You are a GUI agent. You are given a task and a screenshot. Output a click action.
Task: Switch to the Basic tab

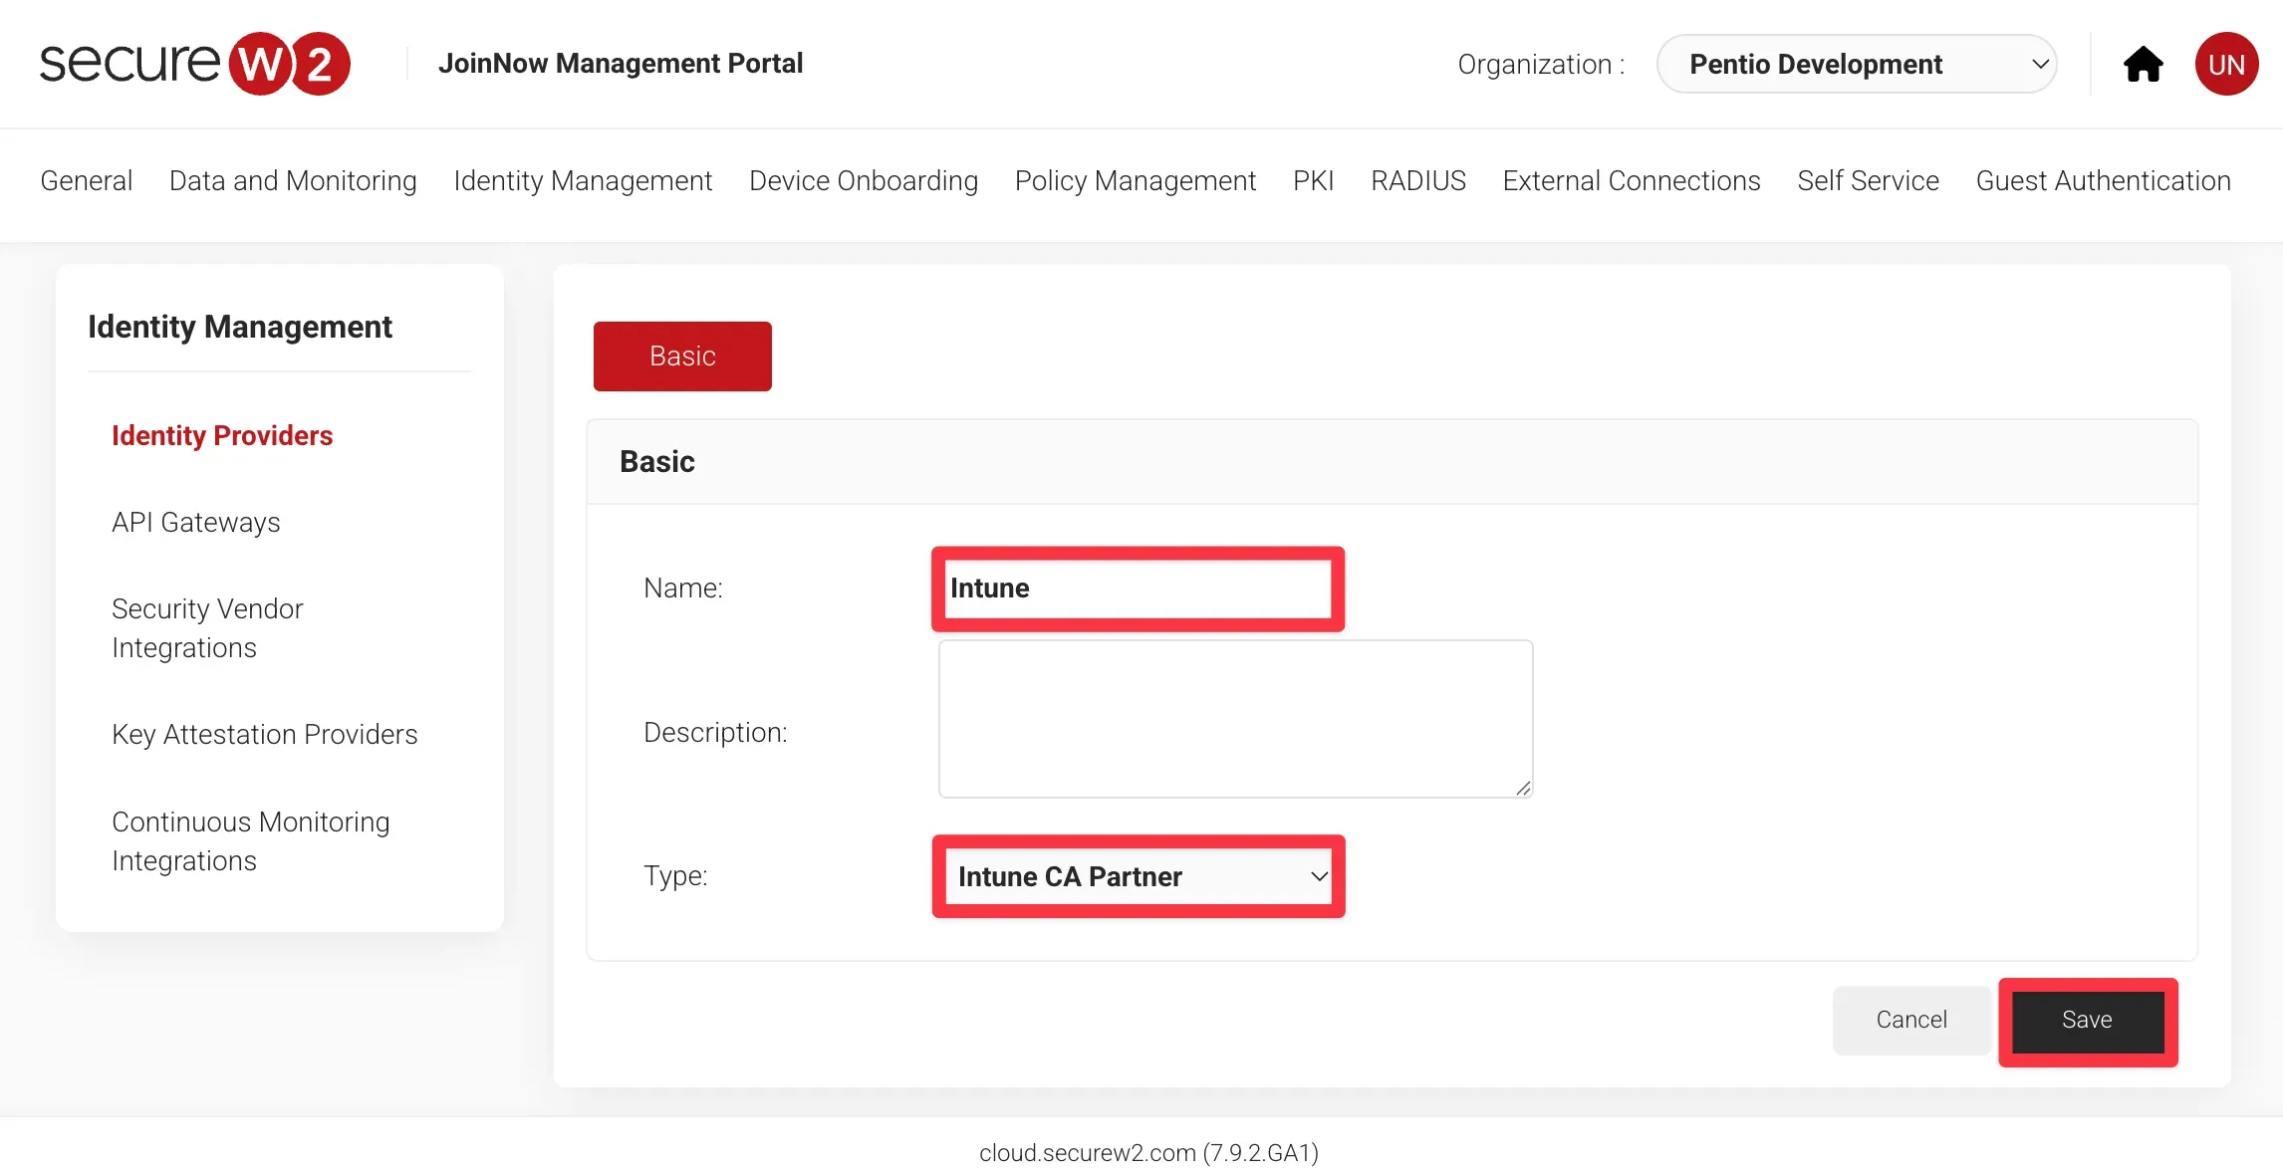tap(682, 356)
